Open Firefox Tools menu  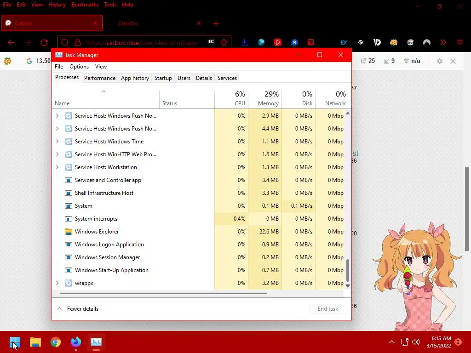point(110,5)
